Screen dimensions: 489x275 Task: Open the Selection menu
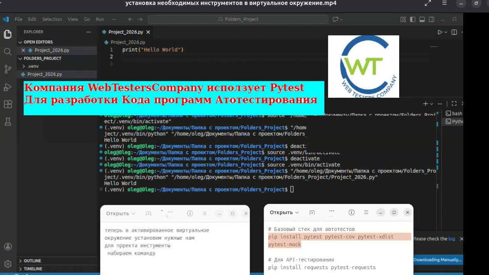pos(52,19)
